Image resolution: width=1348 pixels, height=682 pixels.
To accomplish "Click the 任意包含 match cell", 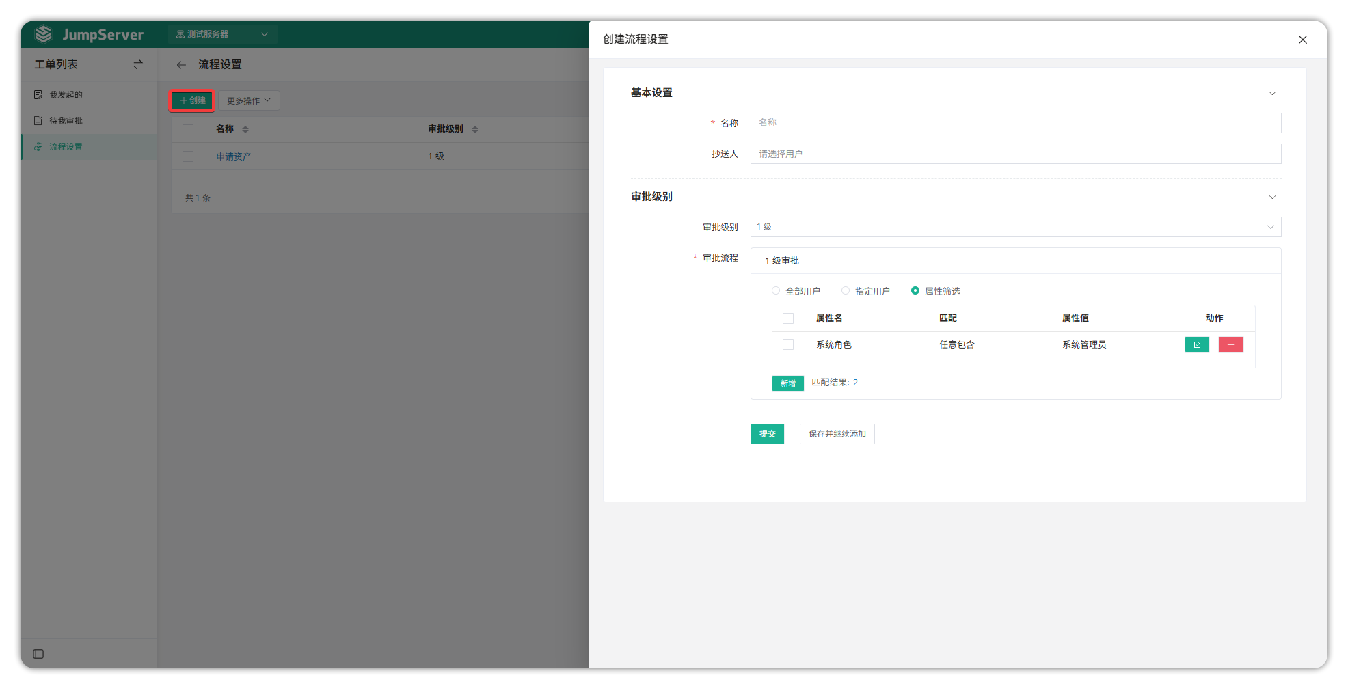I will [957, 344].
